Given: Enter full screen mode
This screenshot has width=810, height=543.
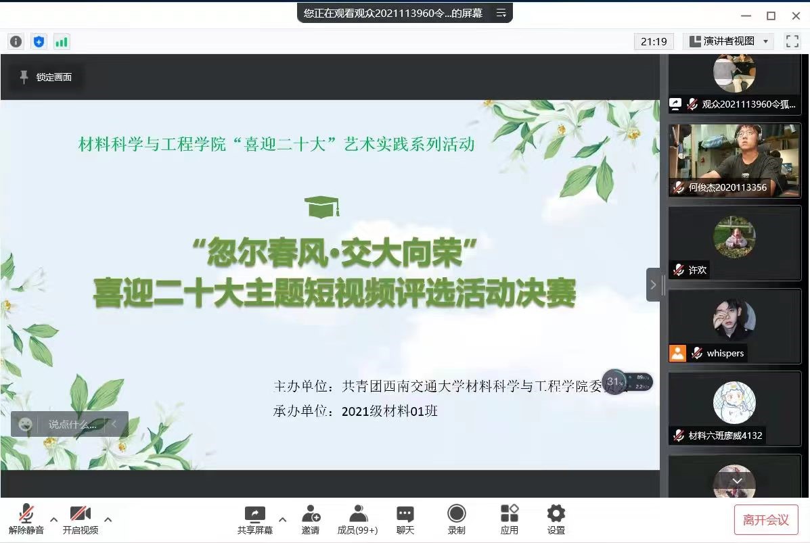Looking at the screenshot, I should [792, 41].
